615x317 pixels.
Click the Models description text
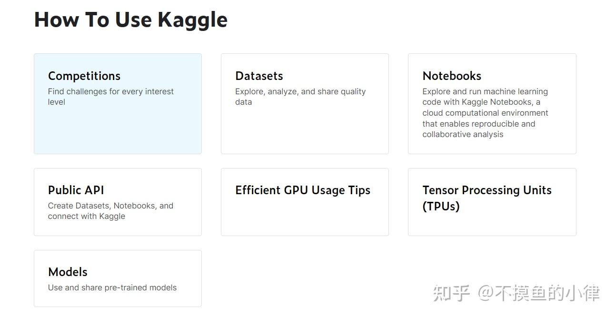coord(112,287)
